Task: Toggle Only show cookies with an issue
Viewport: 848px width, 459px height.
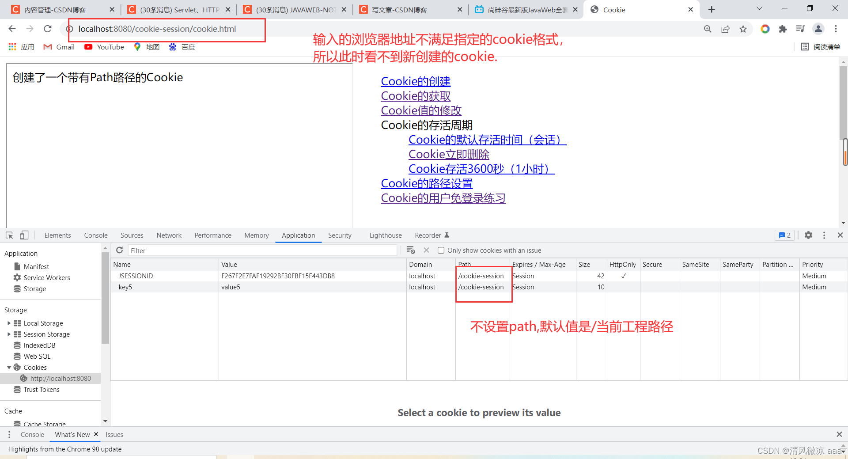Action: (441, 250)
